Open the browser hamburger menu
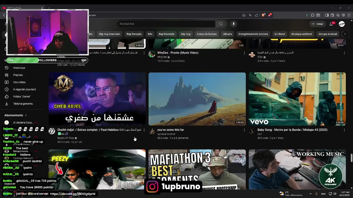Viewport: 353px width, 198px height. 349,15
